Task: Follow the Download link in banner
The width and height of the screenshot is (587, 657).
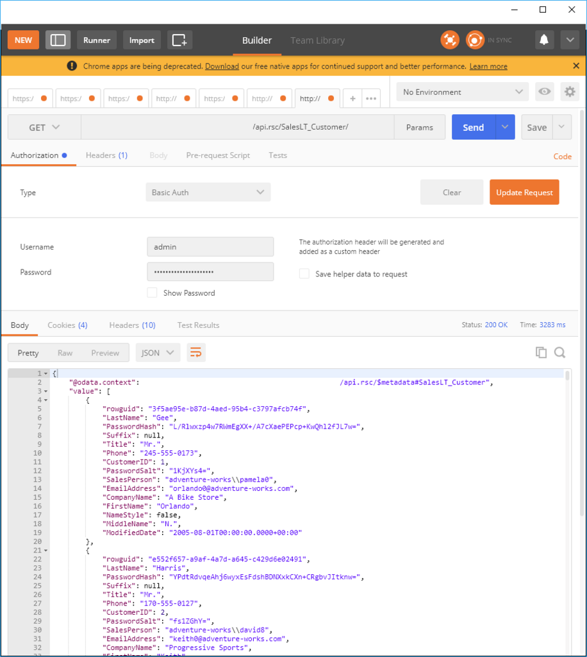Action: pos(222,66)
